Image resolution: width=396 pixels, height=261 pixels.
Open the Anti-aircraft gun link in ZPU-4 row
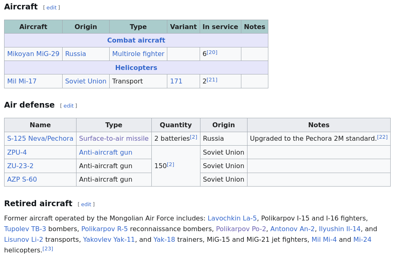pos(106,152)
